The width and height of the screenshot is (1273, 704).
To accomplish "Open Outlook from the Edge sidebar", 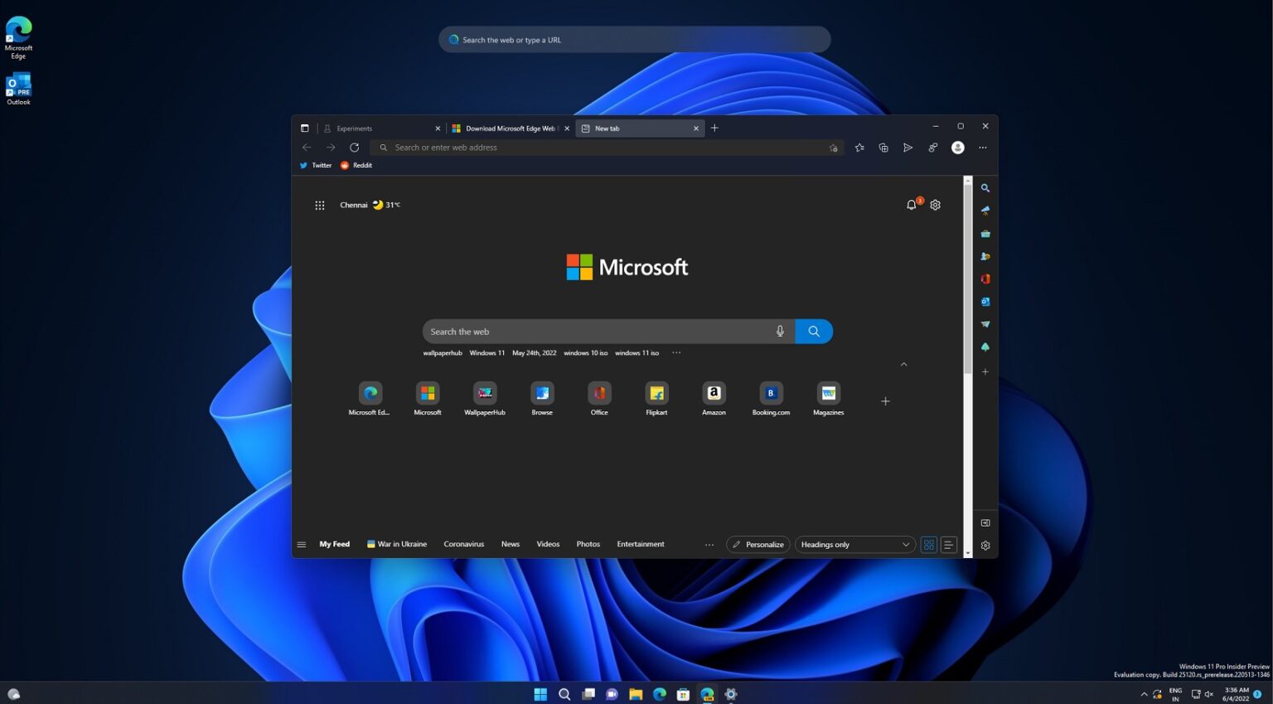I will click(985, 301).
